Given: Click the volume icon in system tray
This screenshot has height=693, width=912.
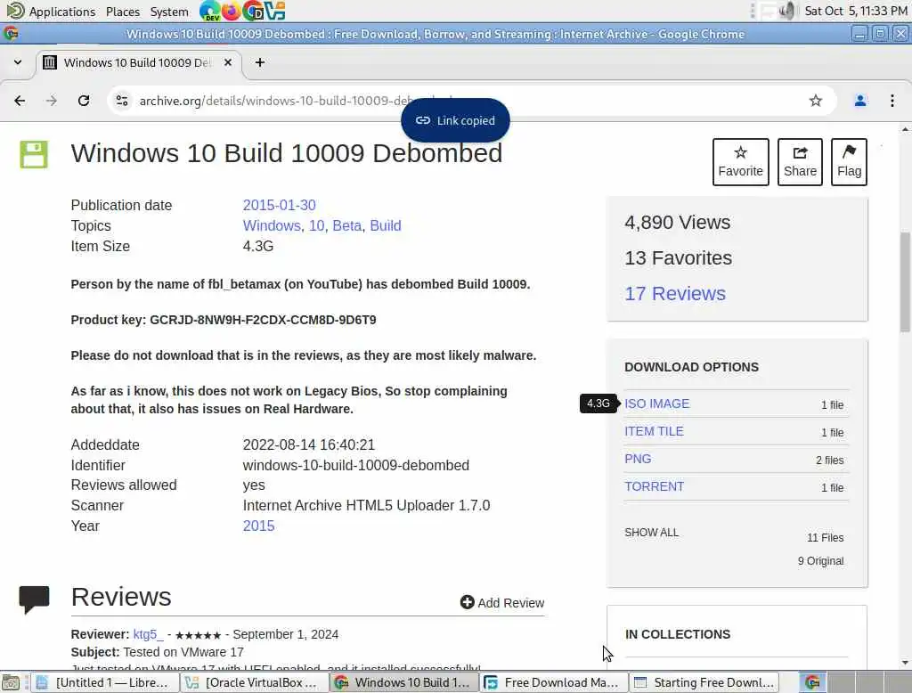Looking at the screenshot, I should click(x=786, y=11).
